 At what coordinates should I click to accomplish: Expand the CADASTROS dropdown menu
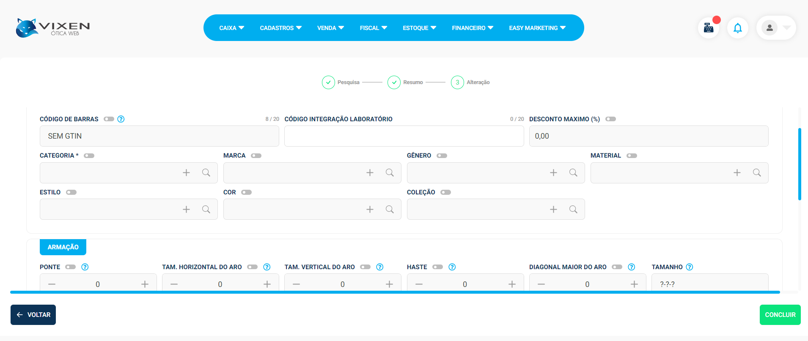[x=280, y=28]
